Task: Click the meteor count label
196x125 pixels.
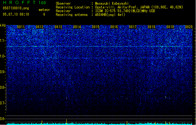Action: pos(44,10)
